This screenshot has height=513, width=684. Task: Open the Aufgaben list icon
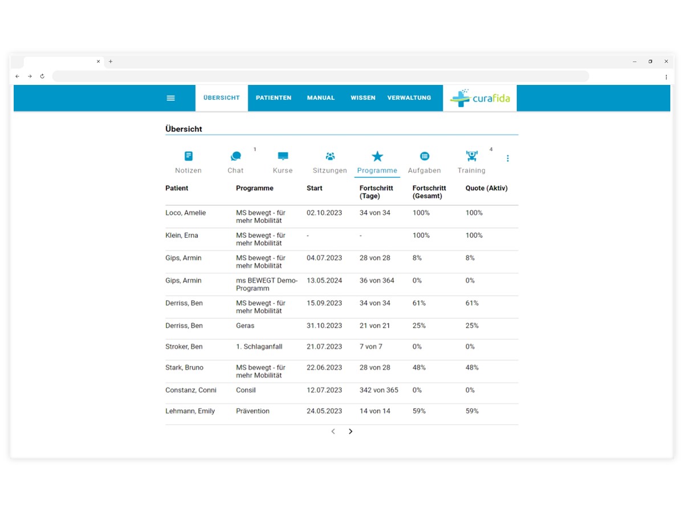(x=425, y=156)
